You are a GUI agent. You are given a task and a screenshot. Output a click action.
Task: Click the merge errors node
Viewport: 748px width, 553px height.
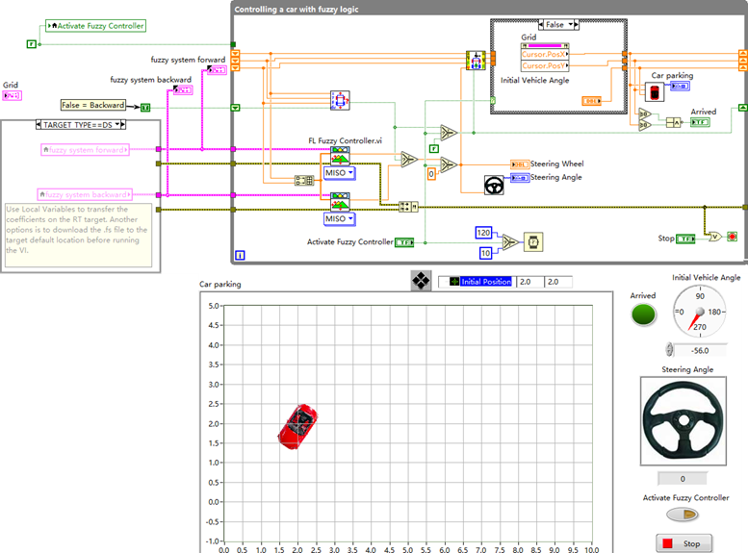[x=408, y=207]
